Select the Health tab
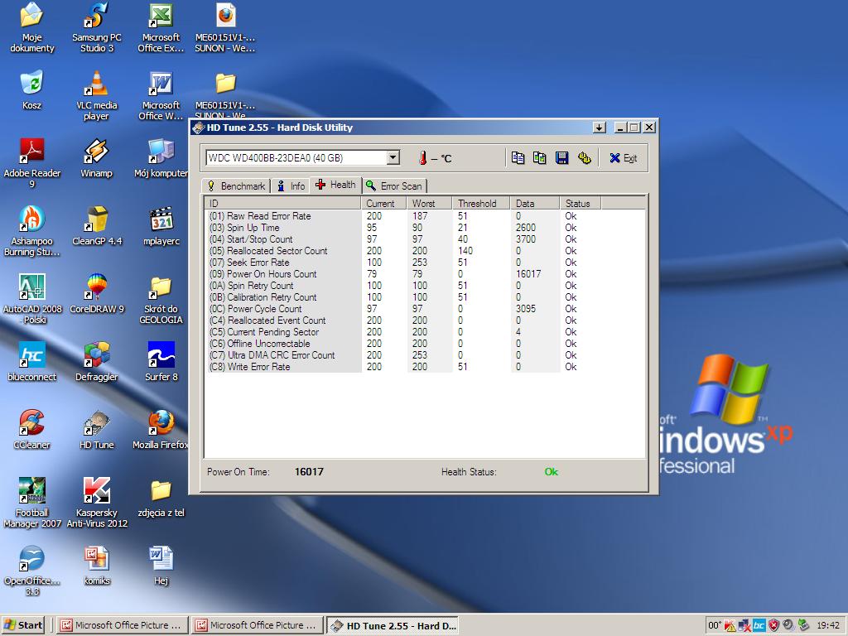 pyautogui.click(x=336, y=185)
